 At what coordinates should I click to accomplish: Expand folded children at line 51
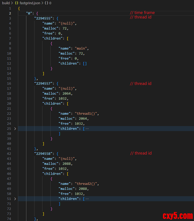(15, 199)
